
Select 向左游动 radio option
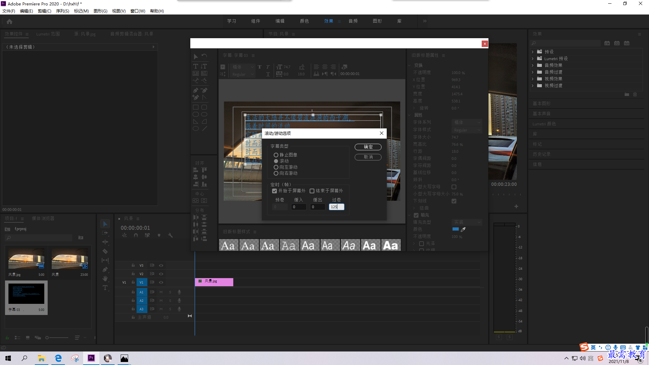pyautogui.click(x=276, y=167)
